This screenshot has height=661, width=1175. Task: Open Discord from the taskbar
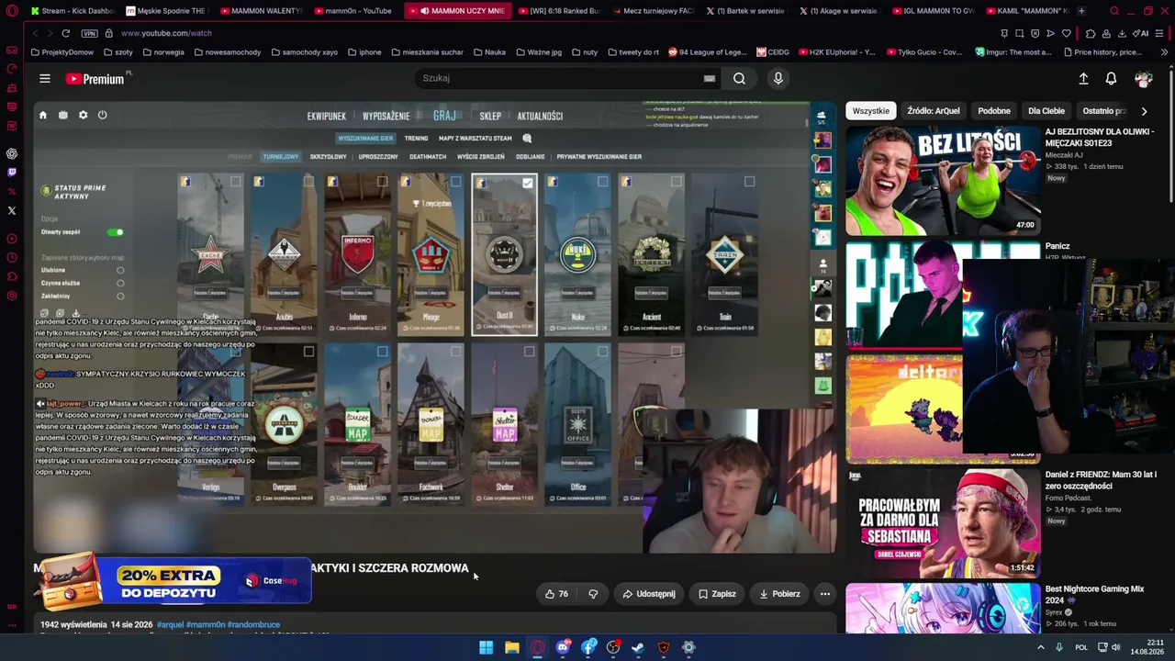pos(563,647)
